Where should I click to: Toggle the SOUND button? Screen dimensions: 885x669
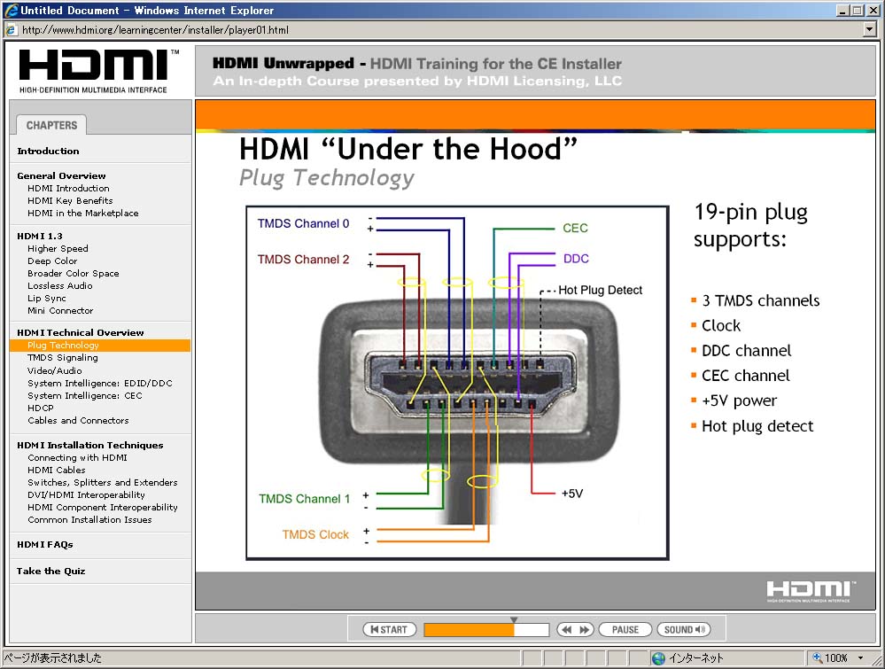pyautogui.click(x=684, y=629)
